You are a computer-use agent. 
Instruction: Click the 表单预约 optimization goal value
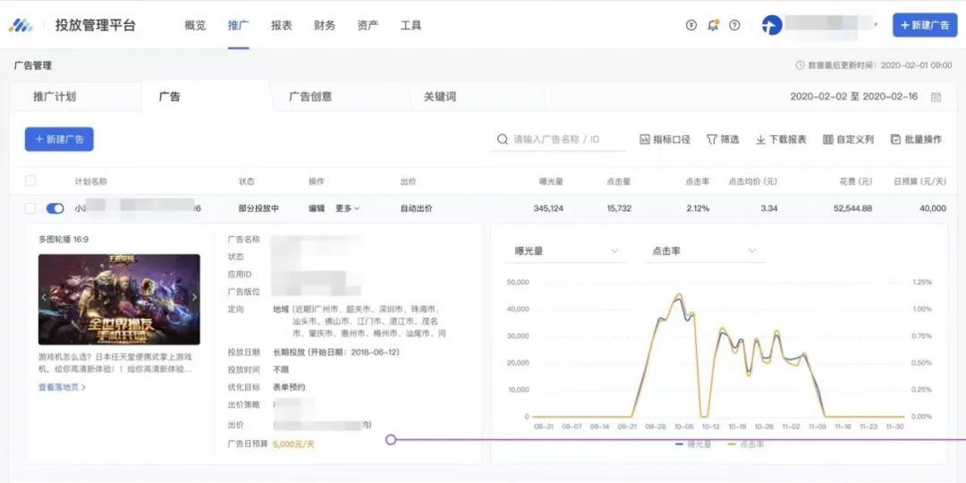(x=289, y=387)
